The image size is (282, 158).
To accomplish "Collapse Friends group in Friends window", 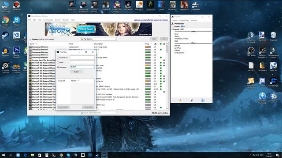I will click(172, 29).
